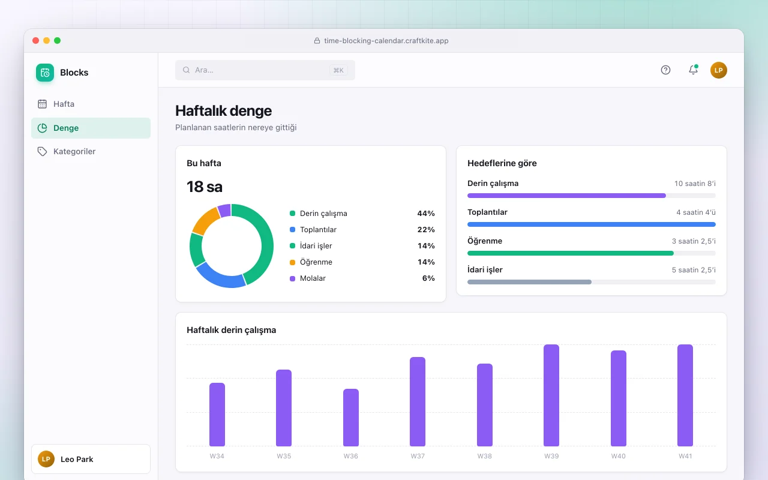Select the Öğrenme orange legend dot
This screenshot has height=480, width=768.
pyautogui.click(x=292, y=262)
